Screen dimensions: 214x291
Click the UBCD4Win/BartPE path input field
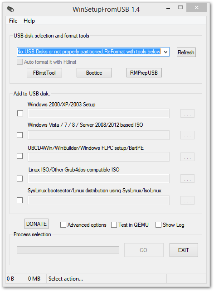point(98,157)
